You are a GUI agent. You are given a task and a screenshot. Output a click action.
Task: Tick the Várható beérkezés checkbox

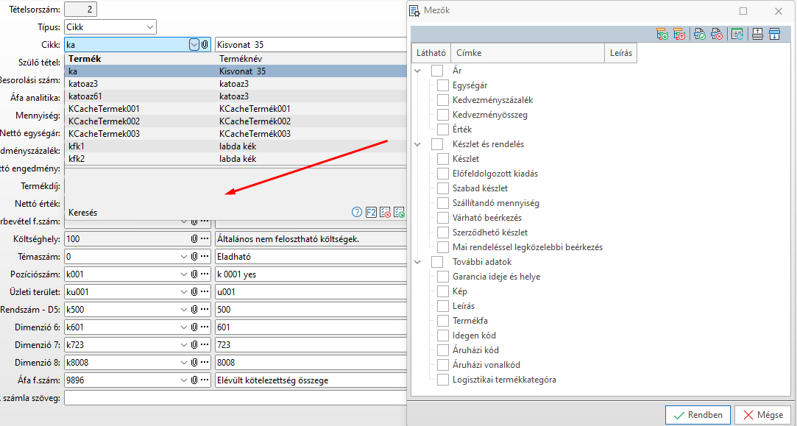click(x=443, y=218)
